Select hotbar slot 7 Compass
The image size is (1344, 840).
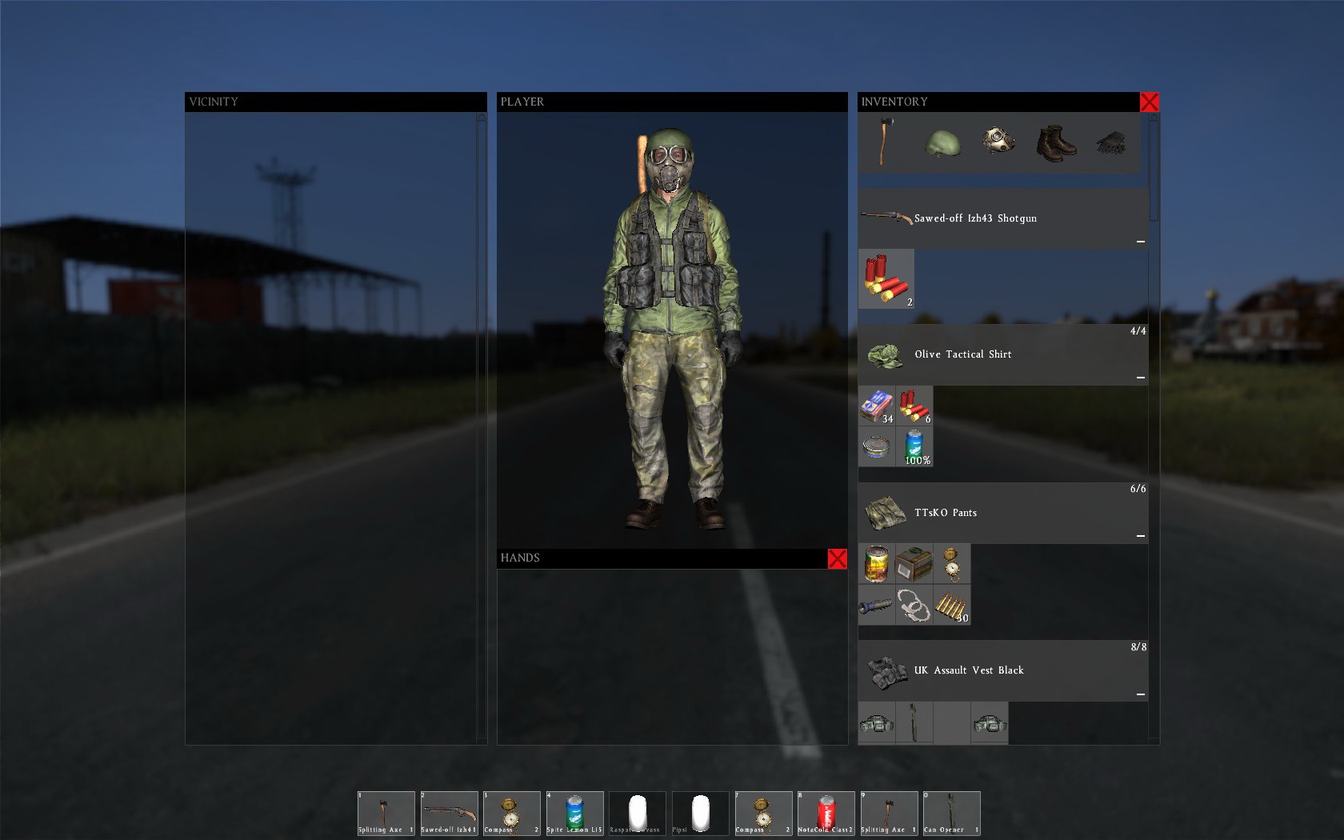pos(763,814)
